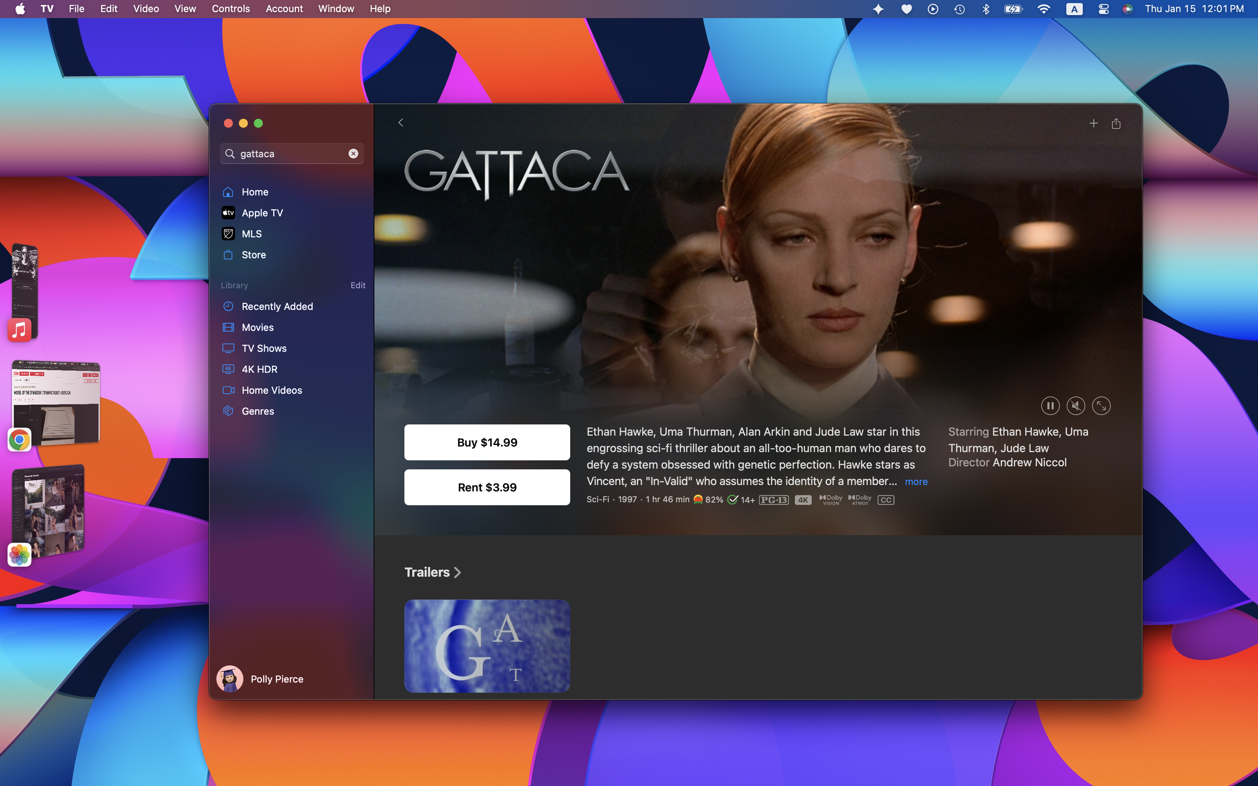Open the 4K HDR library section

[259, 369]
